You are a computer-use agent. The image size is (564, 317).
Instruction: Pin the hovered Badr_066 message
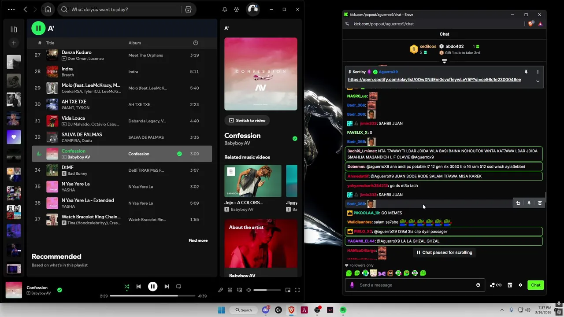[x=529, y=203]
